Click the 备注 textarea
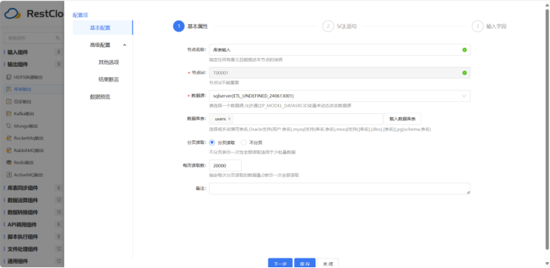The width and height of the screenshot is (550, 268). point(340,189)
